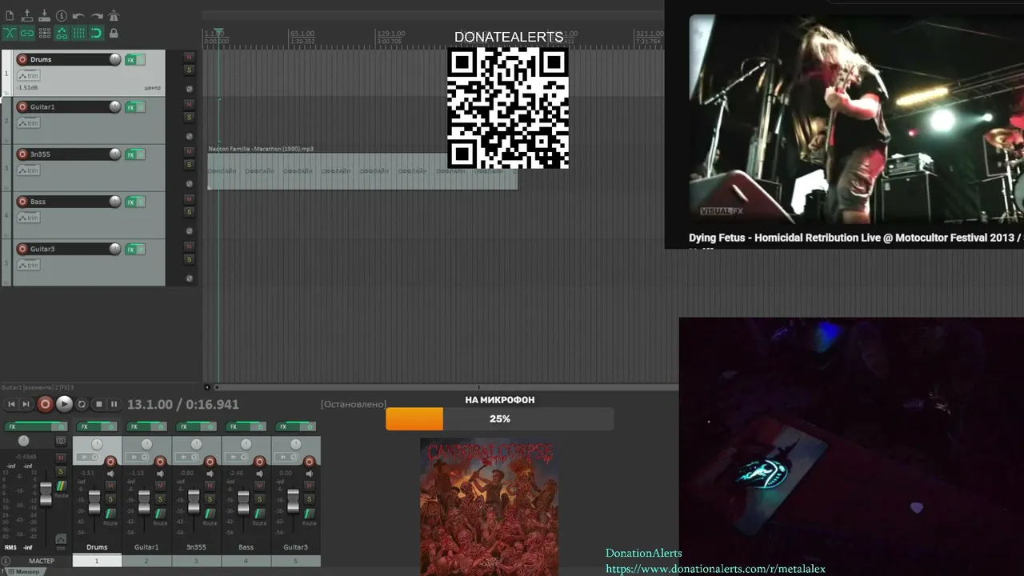The height and width of the screenshot is (576, 1024).
Task: Click the Cannibal Corpse album cover thumbnail
Action: click(x=489, y=507)
